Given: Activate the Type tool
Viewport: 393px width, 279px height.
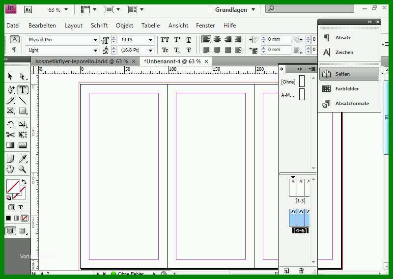Looking at the screenshot, I should tap(23, 90).
